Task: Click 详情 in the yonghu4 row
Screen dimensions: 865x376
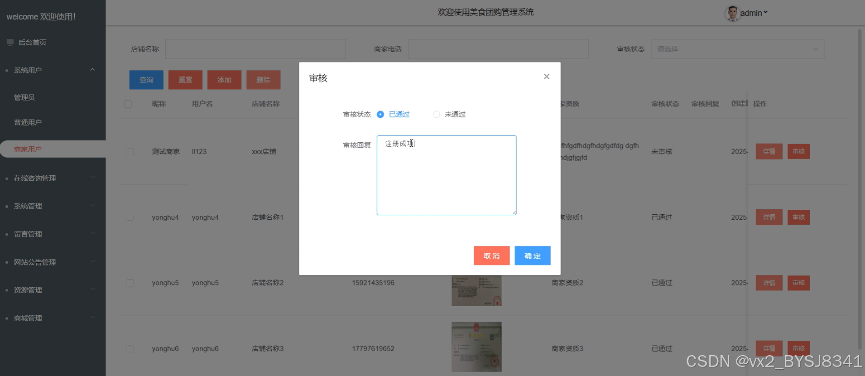Action: (769, 217)
